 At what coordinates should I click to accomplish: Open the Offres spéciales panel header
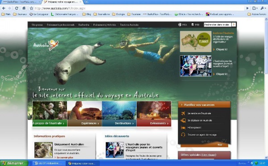(x=204, y=155)
